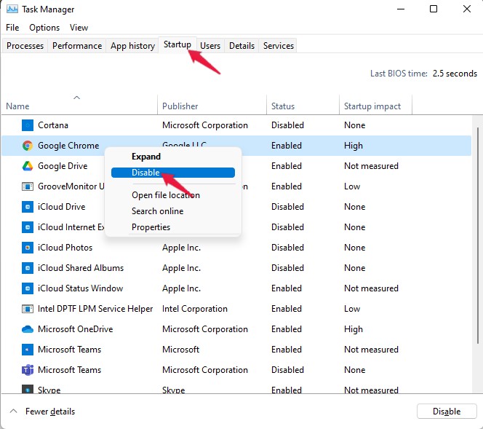This screenshot has width=483, height=429.
Task: Choose Open file location in context menu
Action: tap(166, 195)
